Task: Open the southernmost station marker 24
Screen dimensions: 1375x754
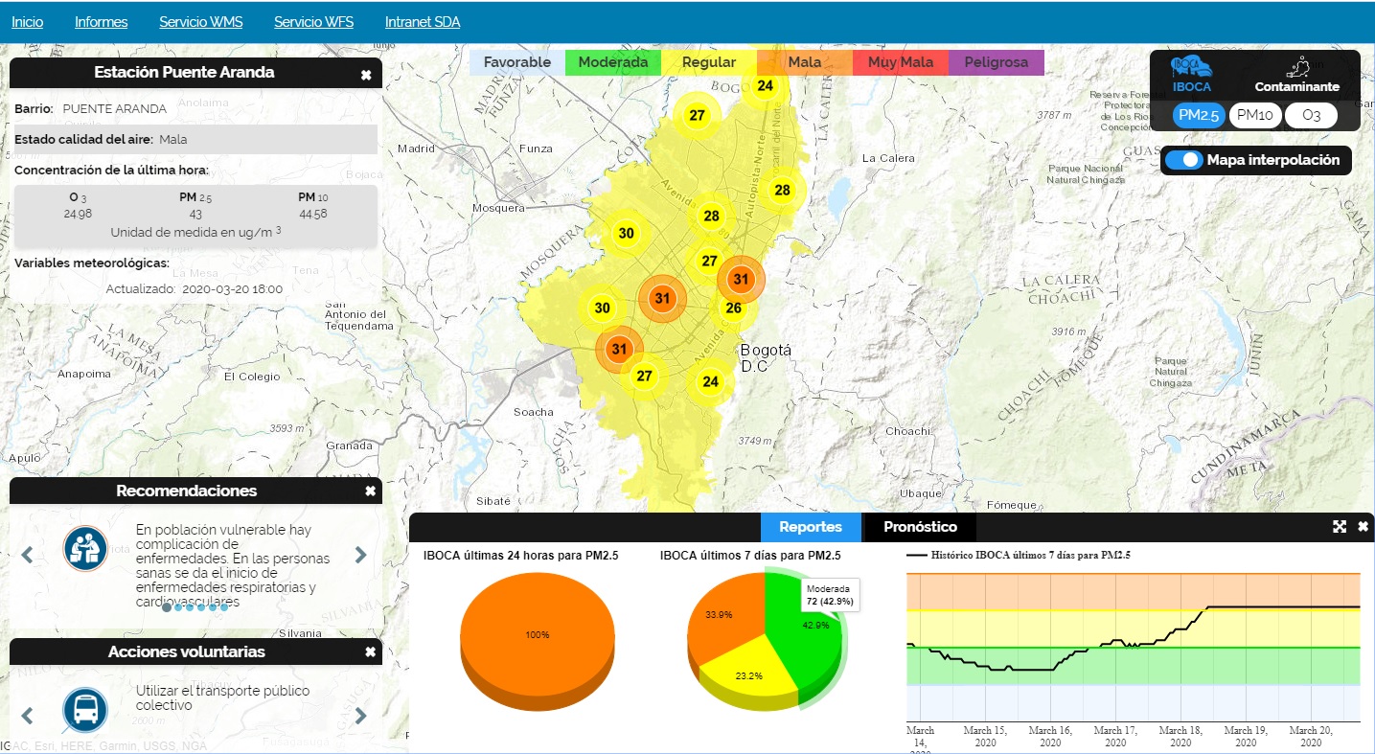Action: [x=710, y=382]
